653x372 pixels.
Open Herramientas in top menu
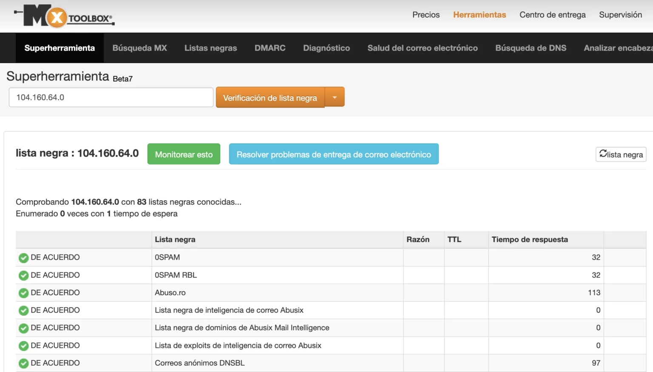(480, 15)
